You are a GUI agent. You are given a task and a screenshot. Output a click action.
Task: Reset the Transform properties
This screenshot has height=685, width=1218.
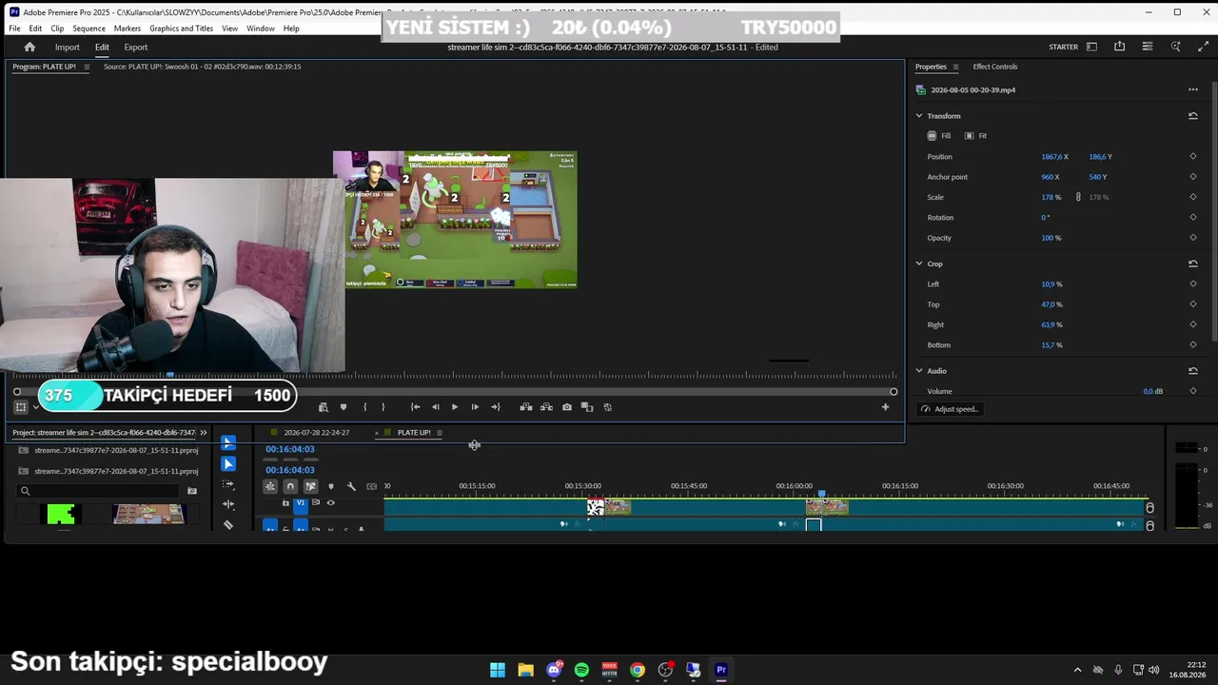click(x=1193, y=116)
